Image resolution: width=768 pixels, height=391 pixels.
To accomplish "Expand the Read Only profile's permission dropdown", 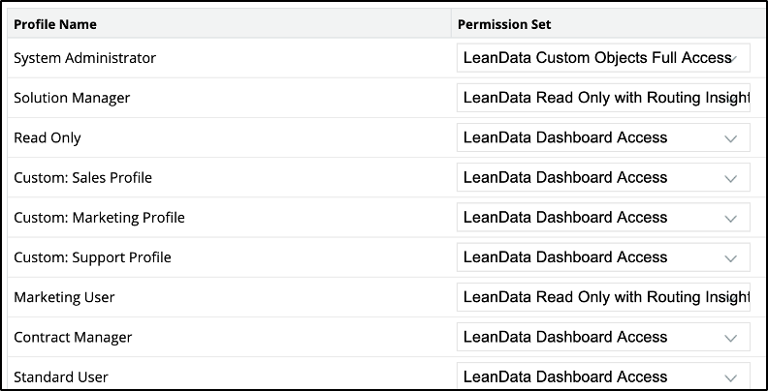I will [x=603, y=137].
